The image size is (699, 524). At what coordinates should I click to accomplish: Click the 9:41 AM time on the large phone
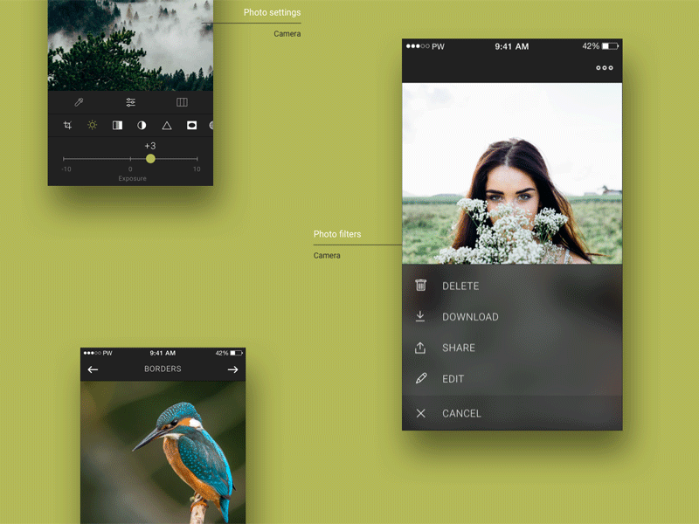pyautogui.click(x=512, y=46)
